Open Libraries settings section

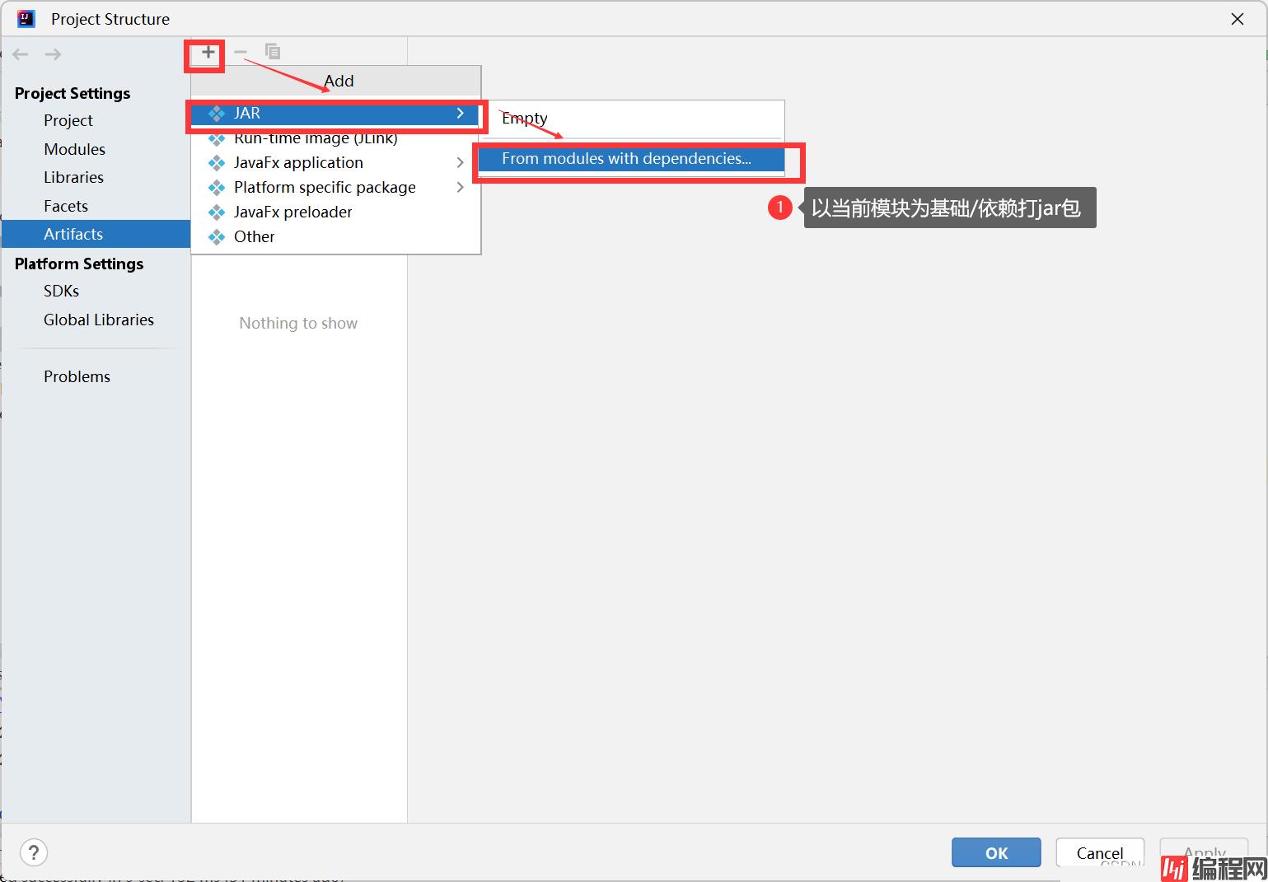pyautogui.click(x=74, y=177)
